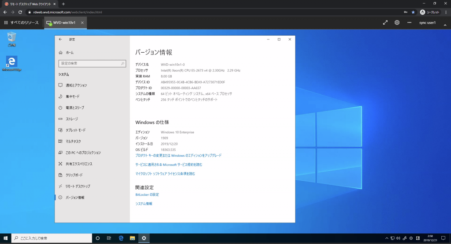Click the back arrow in Settings window

pyautogui.click(x=60, y=39)
